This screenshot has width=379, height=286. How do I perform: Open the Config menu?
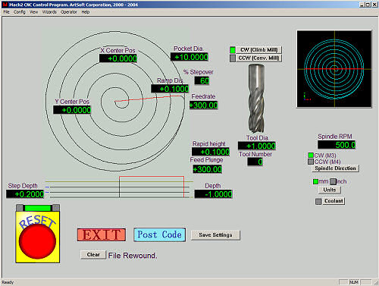coord(20,12)
